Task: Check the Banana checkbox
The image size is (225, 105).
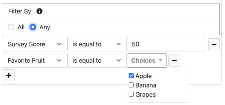Action: click(131, 85)
